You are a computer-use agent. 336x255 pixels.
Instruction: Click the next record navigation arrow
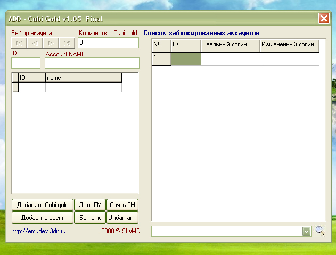(x=51, y=43)
